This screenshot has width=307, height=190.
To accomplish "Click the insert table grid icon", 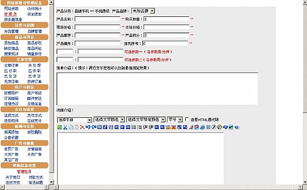I will (208, 127).
